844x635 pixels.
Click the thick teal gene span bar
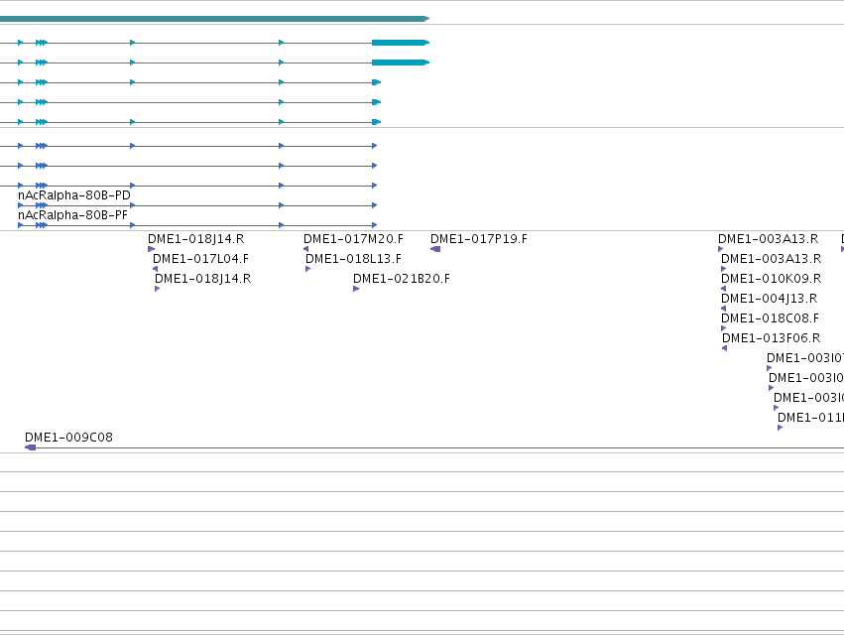click(x=215, y=19)
